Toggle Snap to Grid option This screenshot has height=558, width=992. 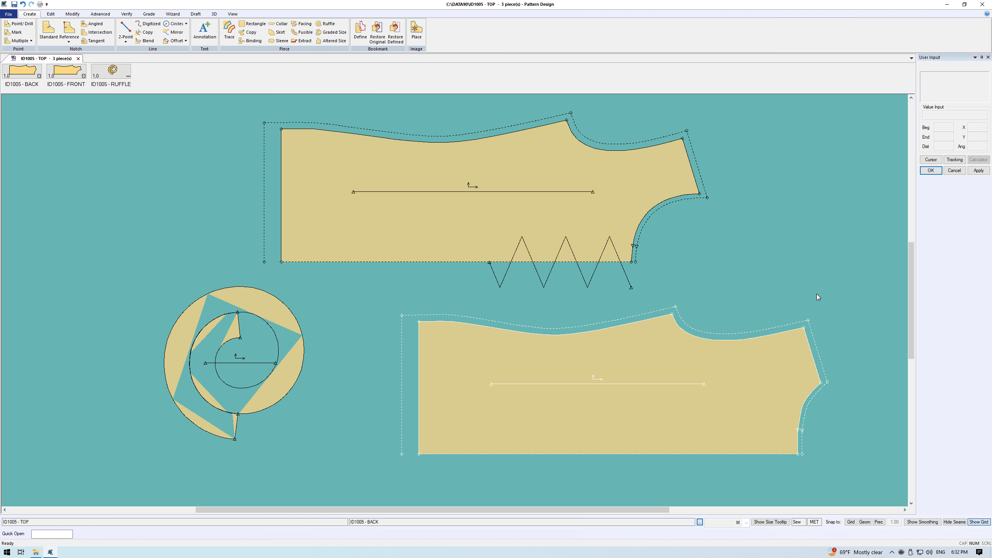(851, 522)
